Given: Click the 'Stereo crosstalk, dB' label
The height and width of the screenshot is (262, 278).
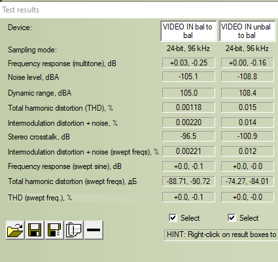Looking at the screenshot, I should [x=39, y=137].
